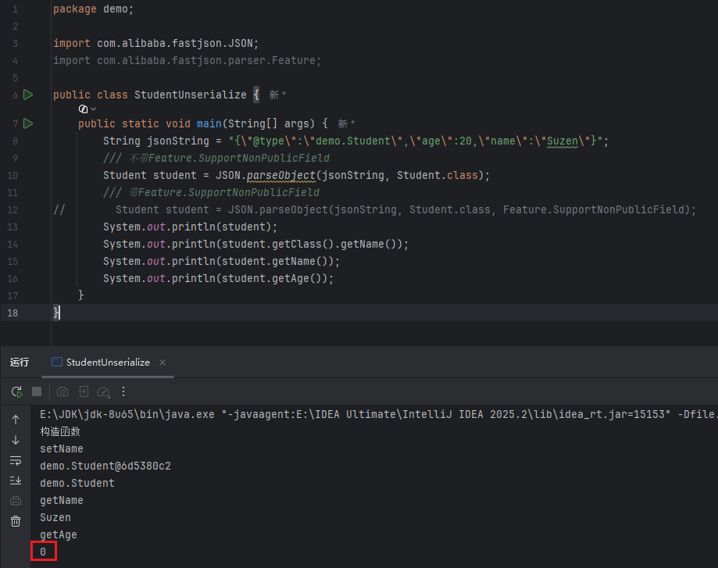Click the getClass().getName() println line
718x568 pixels.
pyautogui.click(x=255, y=244)
